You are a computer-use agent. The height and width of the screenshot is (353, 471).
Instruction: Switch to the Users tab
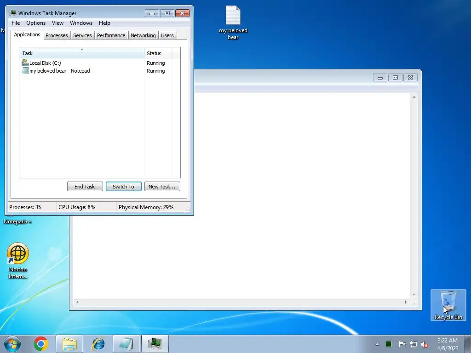click(x=167, y=35)
